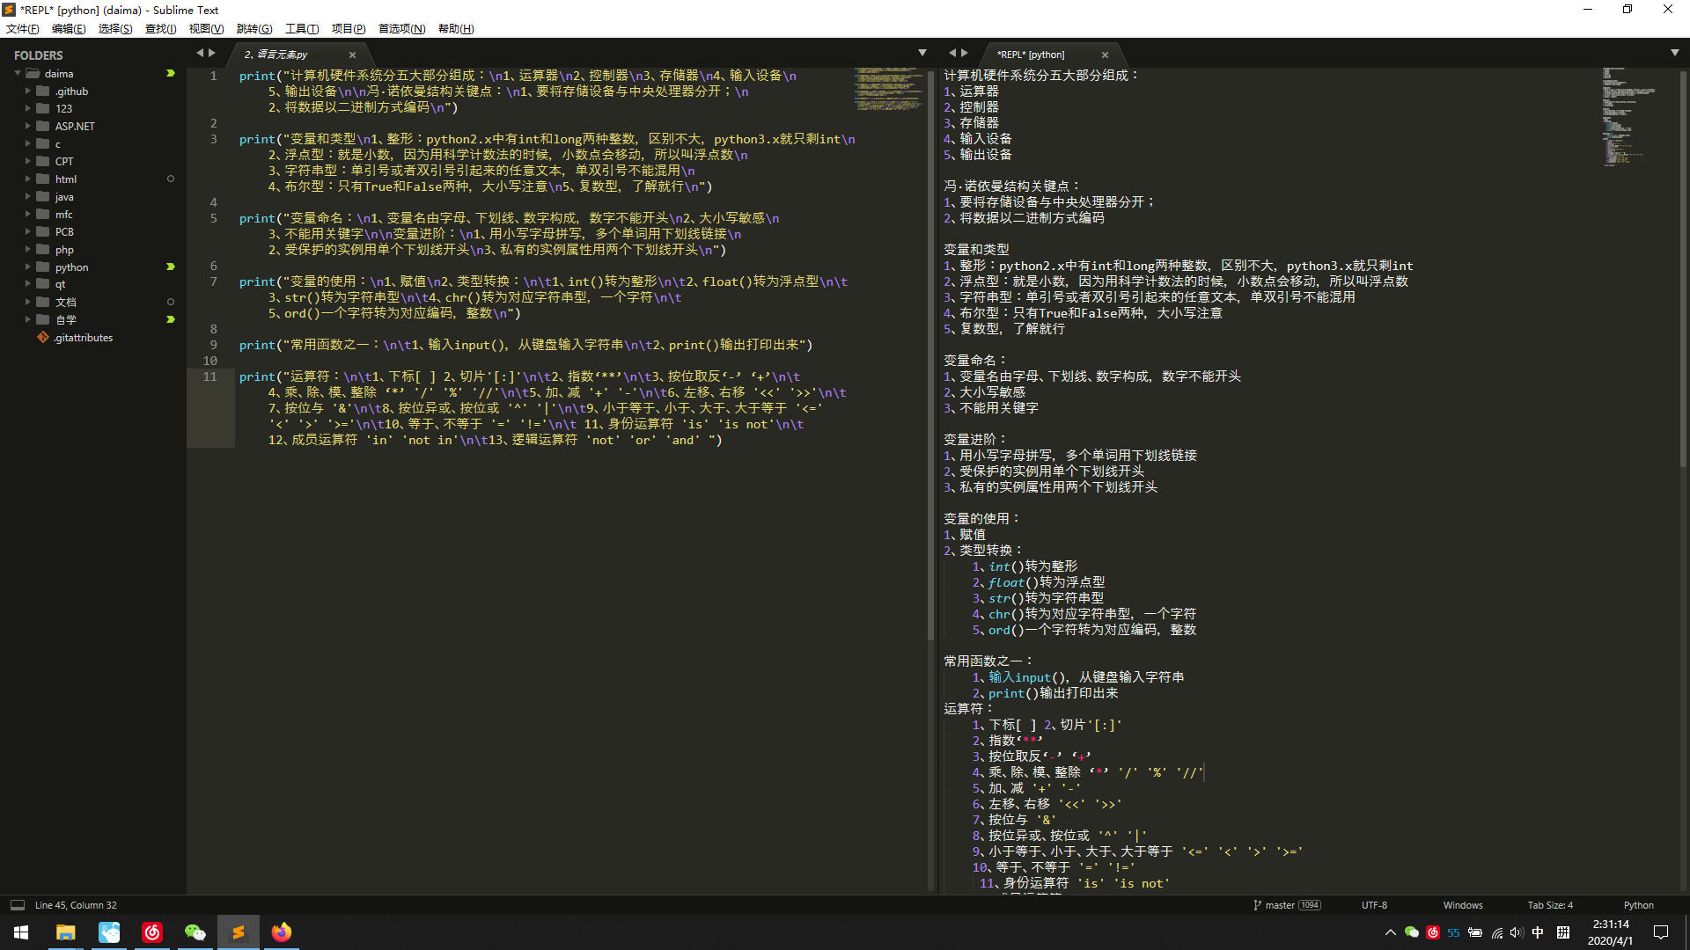Click the git branch master icon
Image resolution: width=1690 pixels, height=950 pixels.
(x=1258, y=905)
